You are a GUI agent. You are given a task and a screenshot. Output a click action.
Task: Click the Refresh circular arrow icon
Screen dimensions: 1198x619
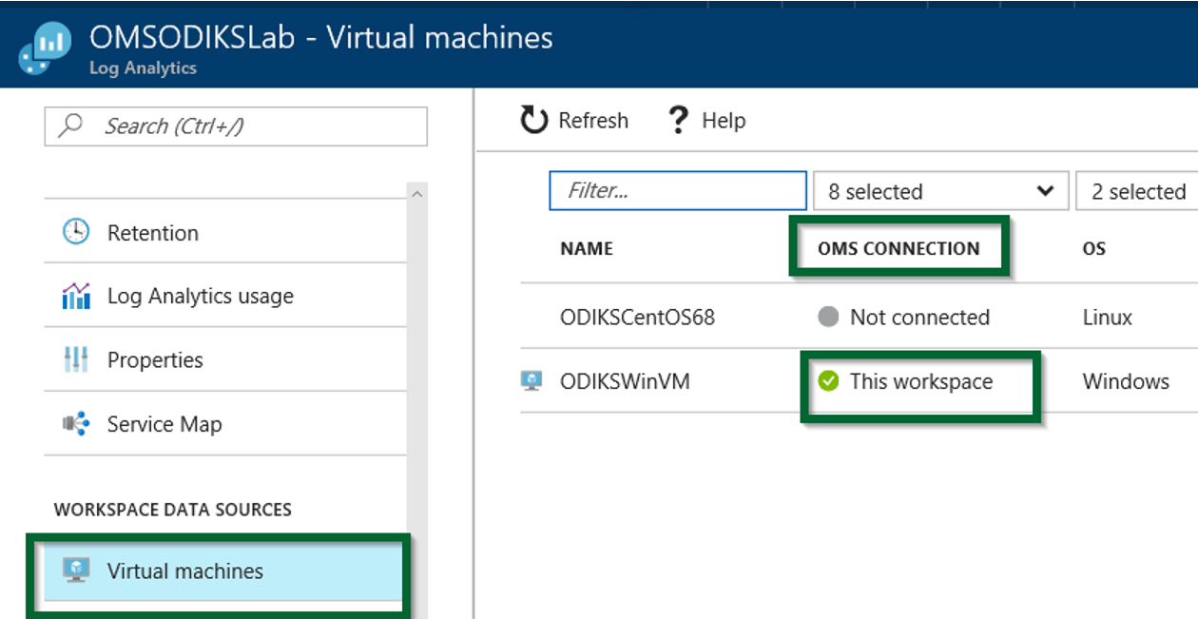tap(534, 121)
